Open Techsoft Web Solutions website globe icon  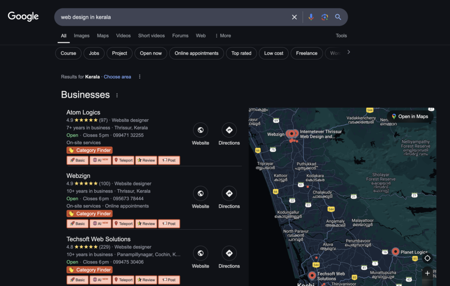pyautogui.click(x=200, y=253)
